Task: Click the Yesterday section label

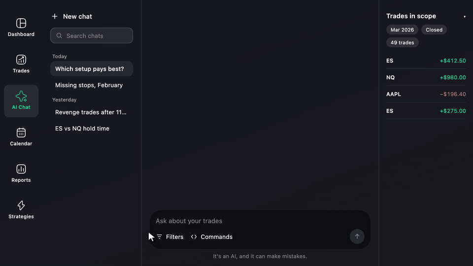Action: pyautogui.click(x=64, y=100)
